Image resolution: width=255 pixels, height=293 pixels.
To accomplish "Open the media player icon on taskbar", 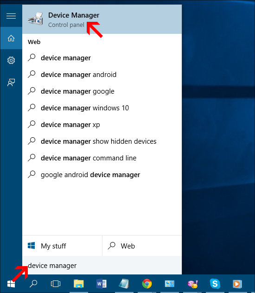I will tap(237, 284).
